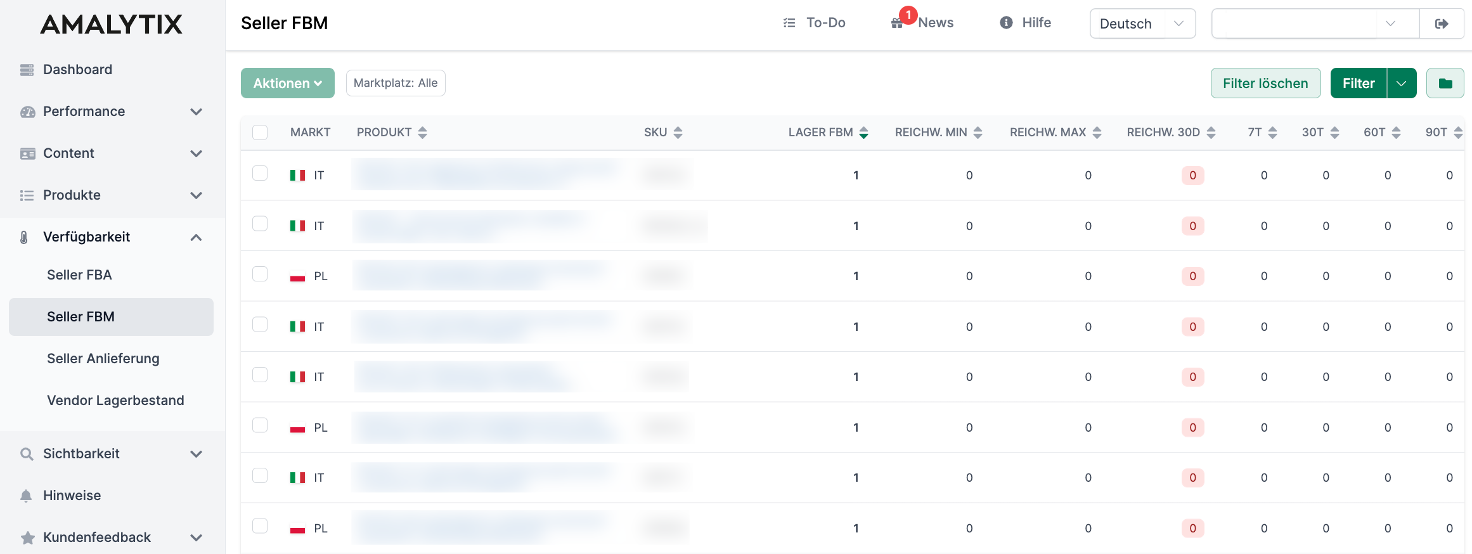This screenshot has height=554, width=1472.
Task: Open the Hinweise section
Action: tap(72, 496)
